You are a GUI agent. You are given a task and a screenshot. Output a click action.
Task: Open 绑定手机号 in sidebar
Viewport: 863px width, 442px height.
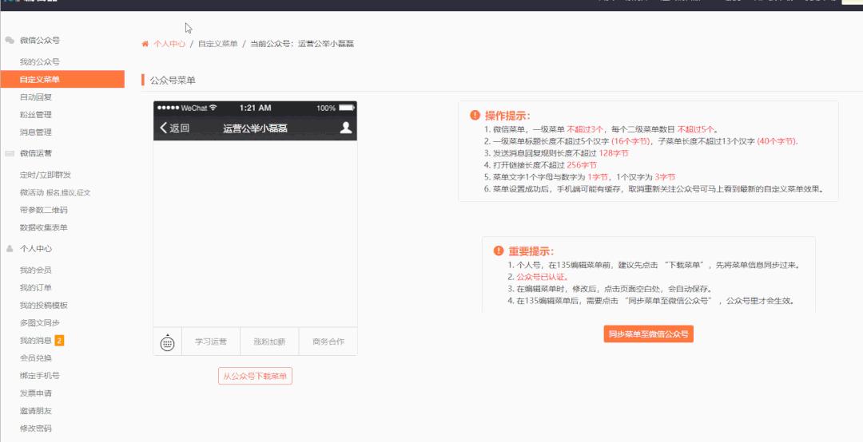pyautogui.click(x=40, y=376)
